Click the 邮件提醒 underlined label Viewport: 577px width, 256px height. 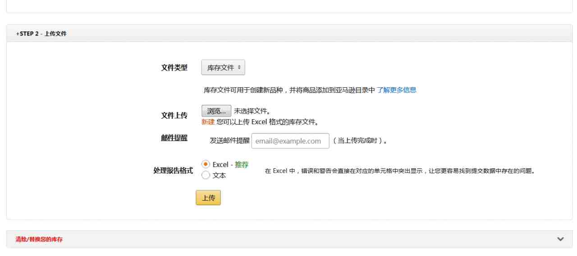pyautogui.click(x=174, y=138)
